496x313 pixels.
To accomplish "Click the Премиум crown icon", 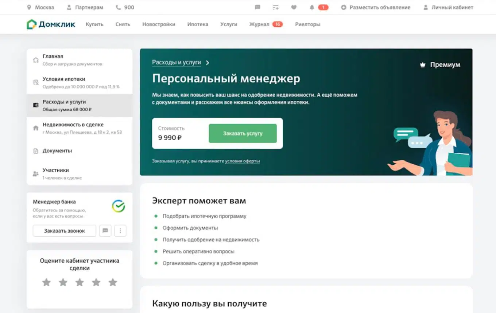I will click(423, 65).
